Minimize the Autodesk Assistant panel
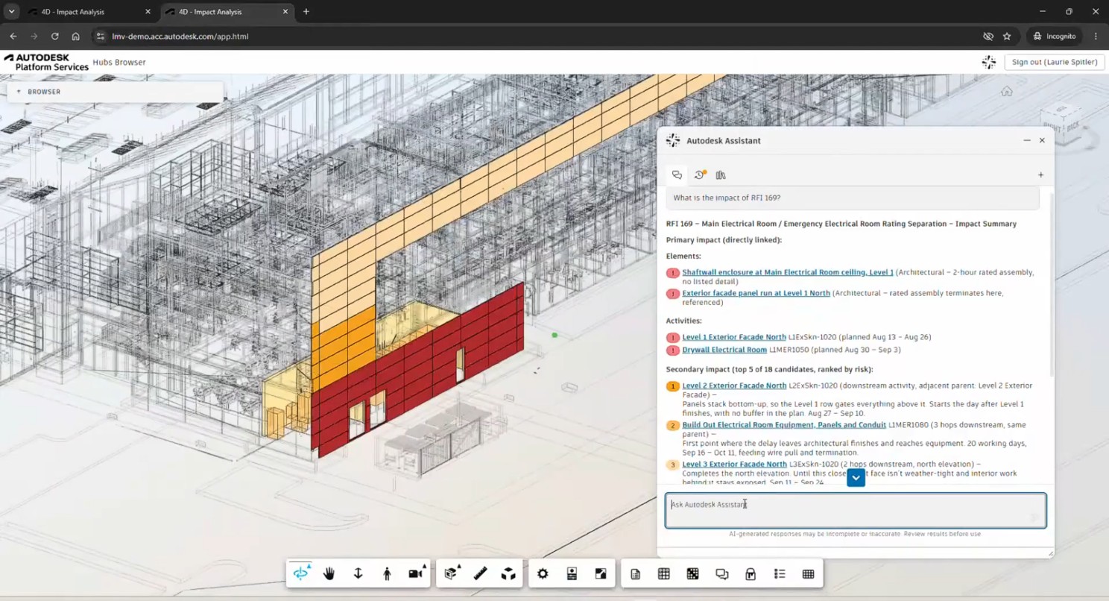1109x601 pixels. (x=1027, y=140)
